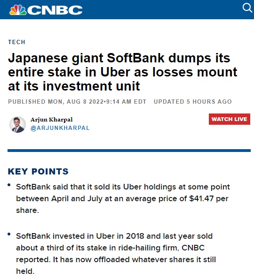Click the KEY POINTS heading
The image size is (254, 280).
click(x=38, y=172)
